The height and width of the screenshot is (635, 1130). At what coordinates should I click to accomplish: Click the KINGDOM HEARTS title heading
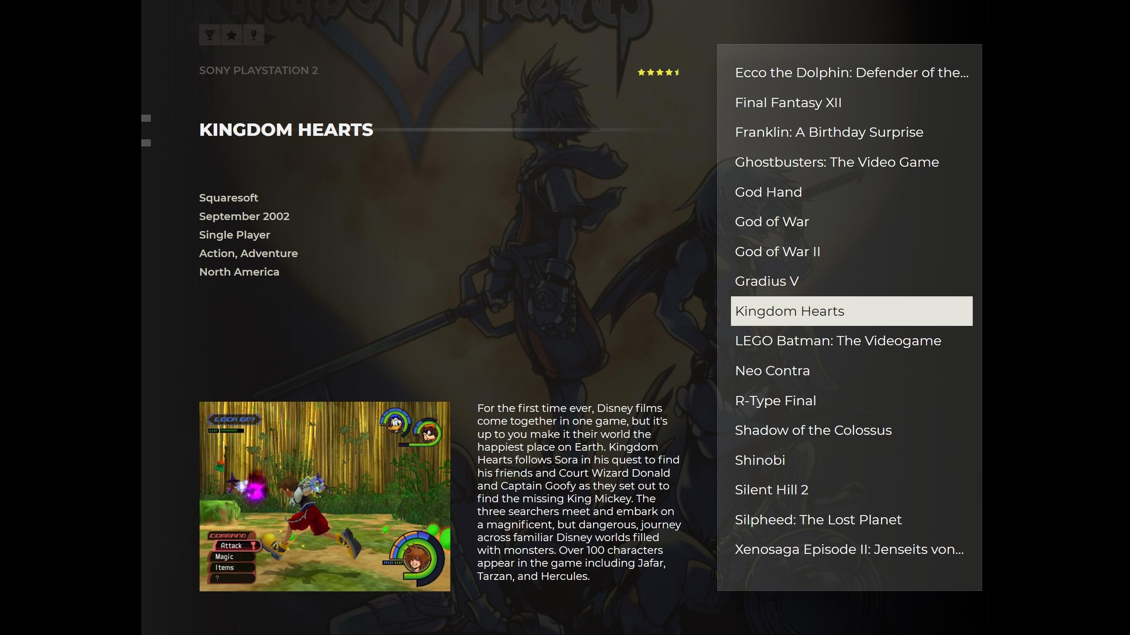click(286, 130)
